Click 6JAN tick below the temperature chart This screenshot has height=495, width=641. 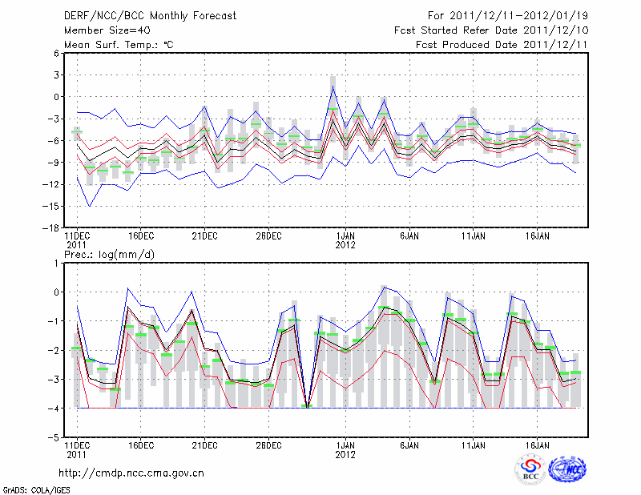click(x=409, y=236)
